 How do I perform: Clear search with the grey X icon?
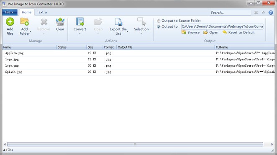256,13
